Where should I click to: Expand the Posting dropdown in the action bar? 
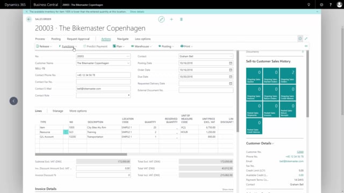tap(166, 47)
